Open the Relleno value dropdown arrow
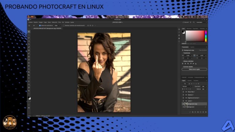 206,89
